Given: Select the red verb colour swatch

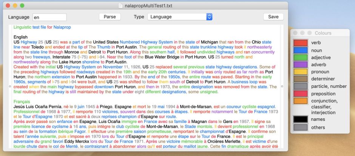Looking at the screenshot, I should (x=301, y=43).
